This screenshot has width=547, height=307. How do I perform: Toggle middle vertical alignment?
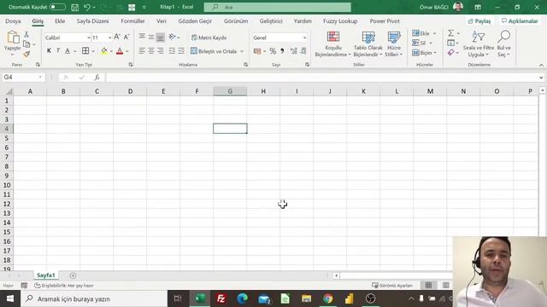pos(151,37)
